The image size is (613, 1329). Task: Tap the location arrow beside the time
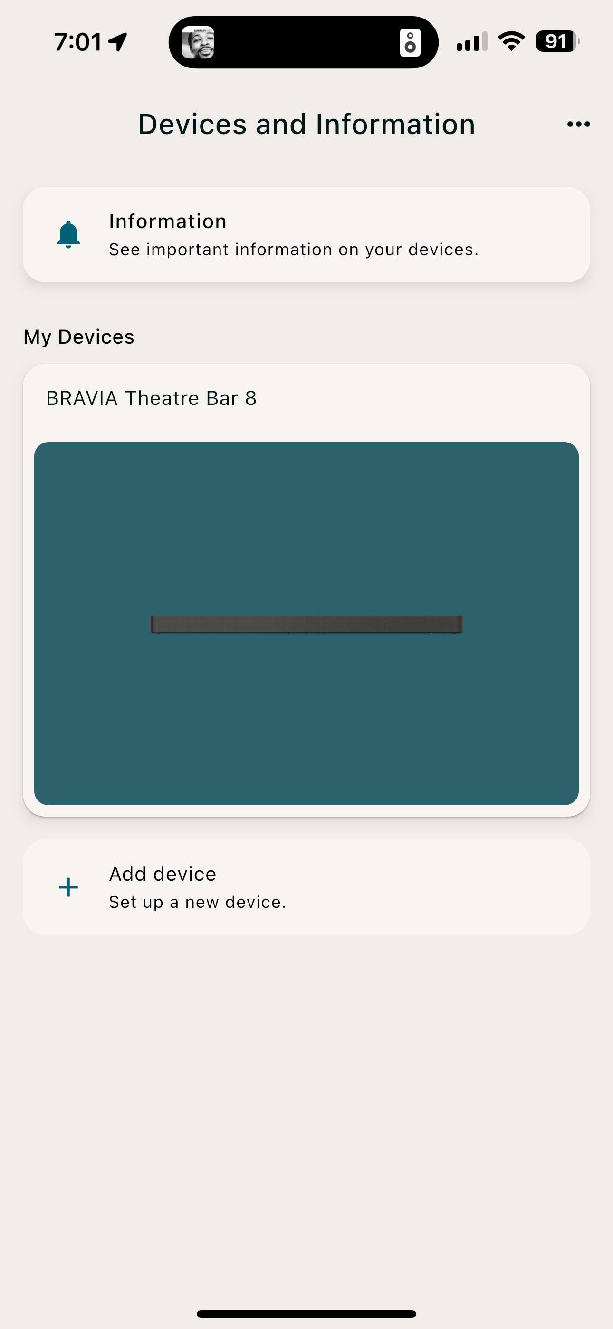click(118, 42)
